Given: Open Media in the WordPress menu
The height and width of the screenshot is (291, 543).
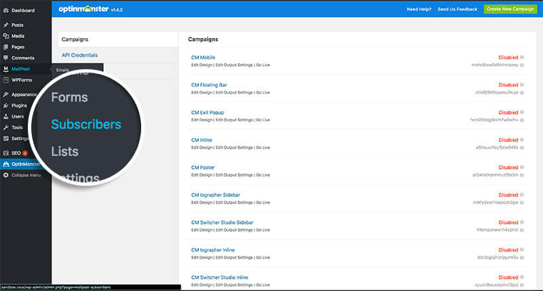Looking at the screenshot, I should pyautogui.click(x=18, y=36).
